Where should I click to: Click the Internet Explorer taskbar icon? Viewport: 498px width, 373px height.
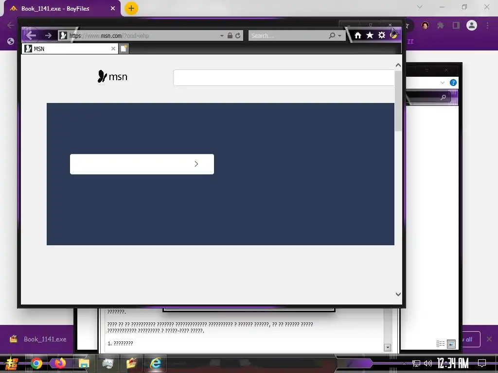[156, 363]
